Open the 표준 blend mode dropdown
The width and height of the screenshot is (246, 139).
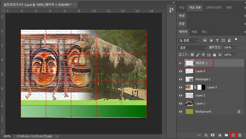point(192,47)
